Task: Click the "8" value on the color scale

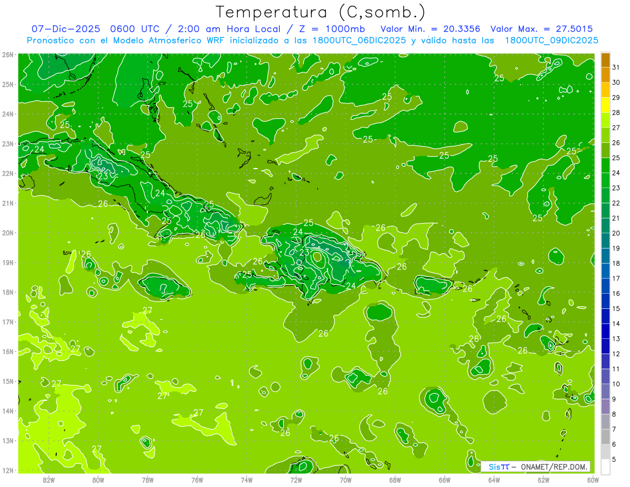Action: (x=614, y=414)
